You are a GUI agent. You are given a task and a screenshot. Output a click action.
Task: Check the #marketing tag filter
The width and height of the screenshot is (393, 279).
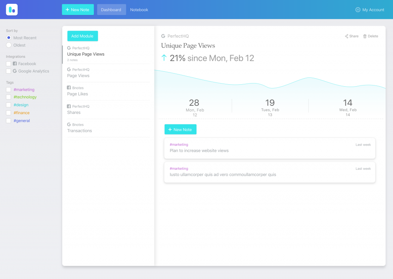pyautogui.click(x=8, y=90)
